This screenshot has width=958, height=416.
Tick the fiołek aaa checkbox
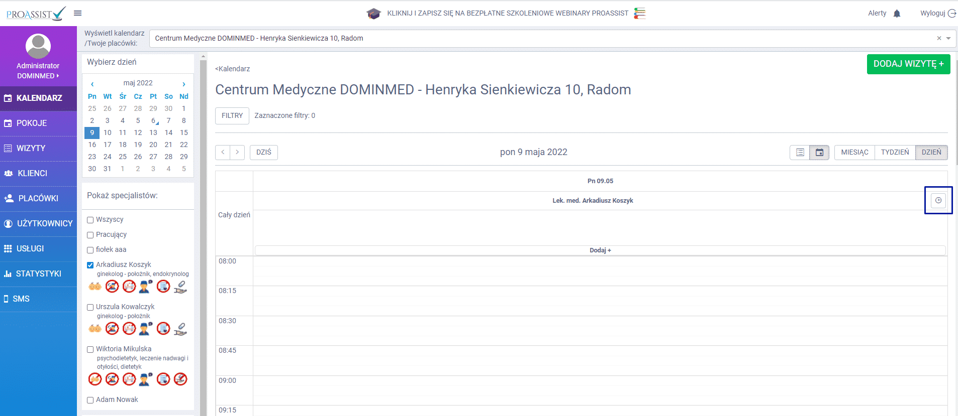pos(90,250)
